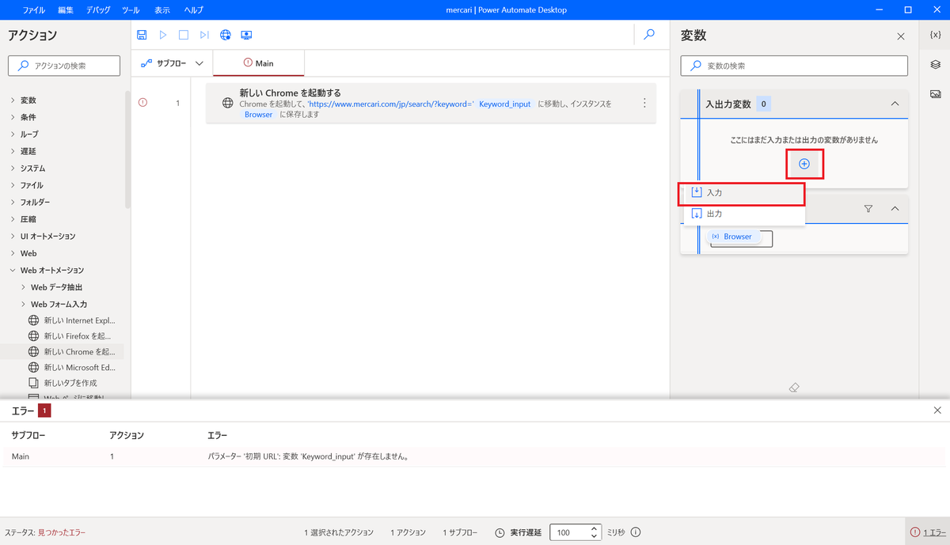Expand the 圧縮 action group
The width and height of the screenshot is (950, 545).
click(x=13, y=219)
